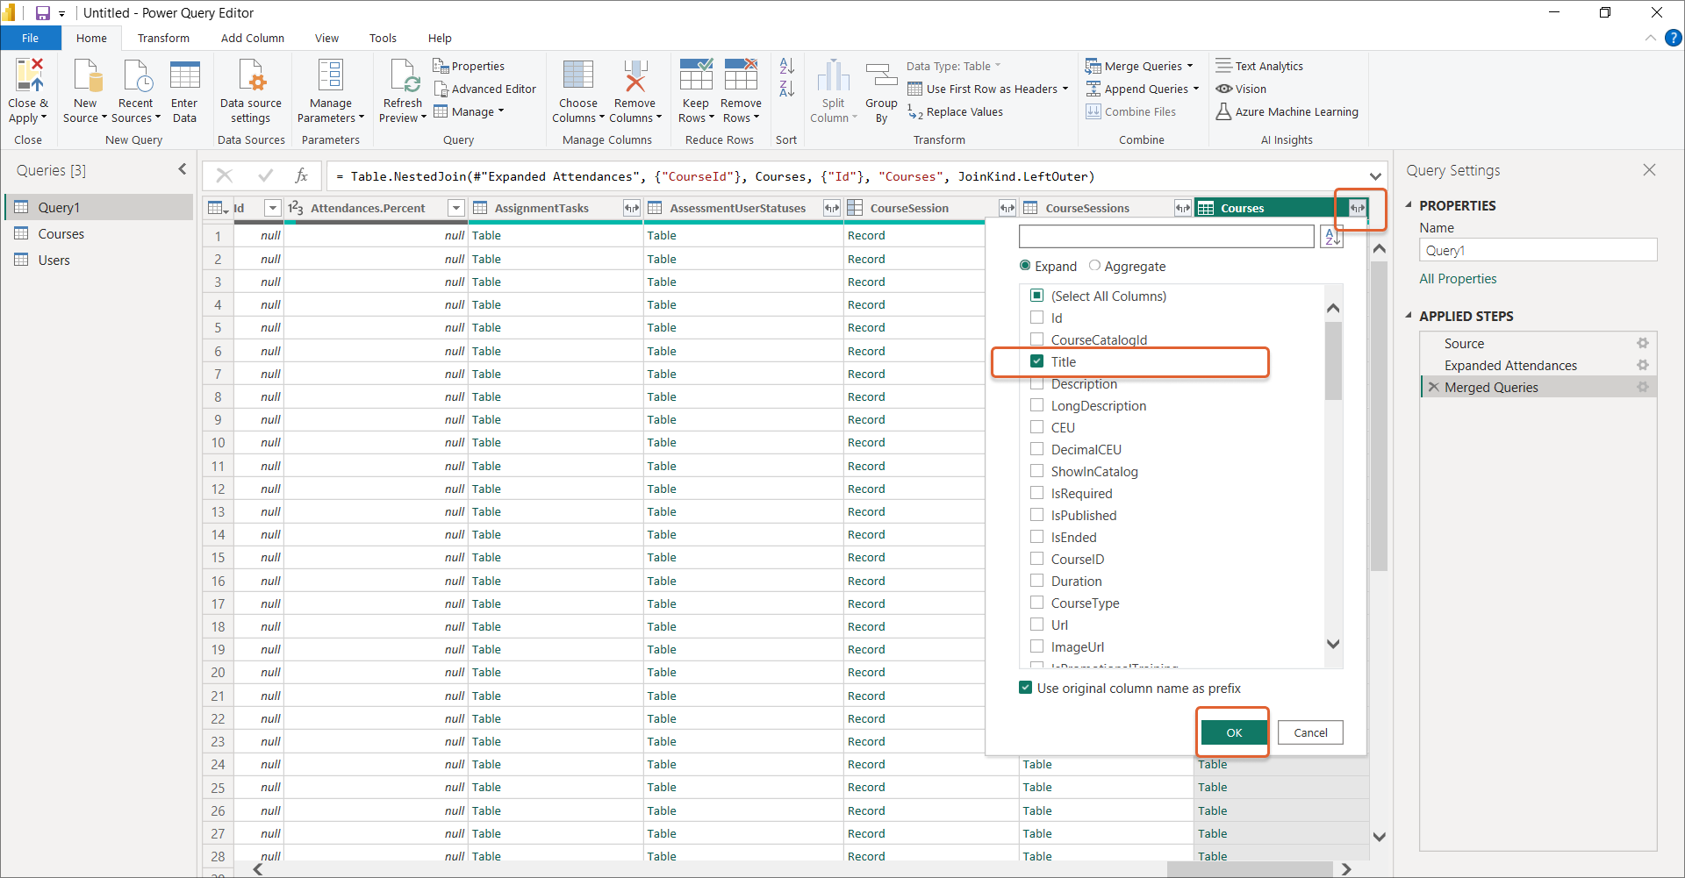1685x878 pixels.
Task: Click the Refresh Preview icon
Action: pos(404,77)
